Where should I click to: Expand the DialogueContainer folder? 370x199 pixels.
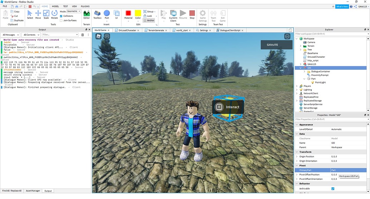click(304, 72)
